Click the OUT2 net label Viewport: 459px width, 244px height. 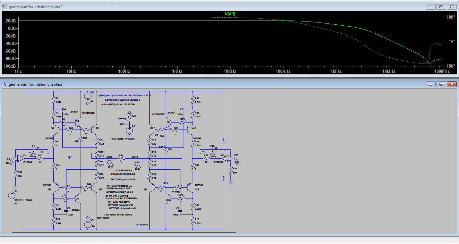[x=135, y=157]
